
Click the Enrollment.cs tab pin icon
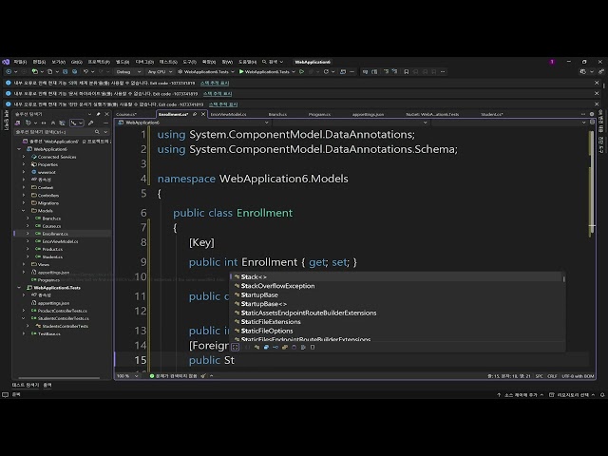[x=195, y=114]
